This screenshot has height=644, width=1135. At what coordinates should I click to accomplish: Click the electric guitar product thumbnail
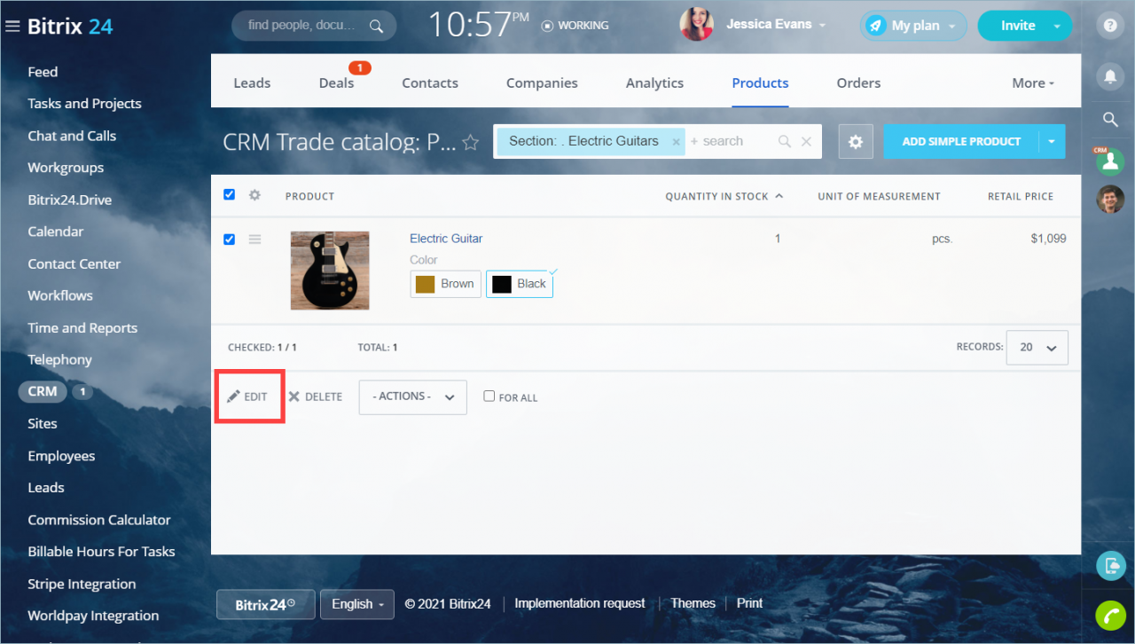point(330,271)
